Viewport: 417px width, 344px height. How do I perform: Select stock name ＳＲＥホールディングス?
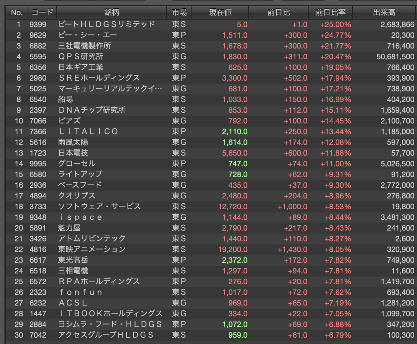(x=99, y=78)
